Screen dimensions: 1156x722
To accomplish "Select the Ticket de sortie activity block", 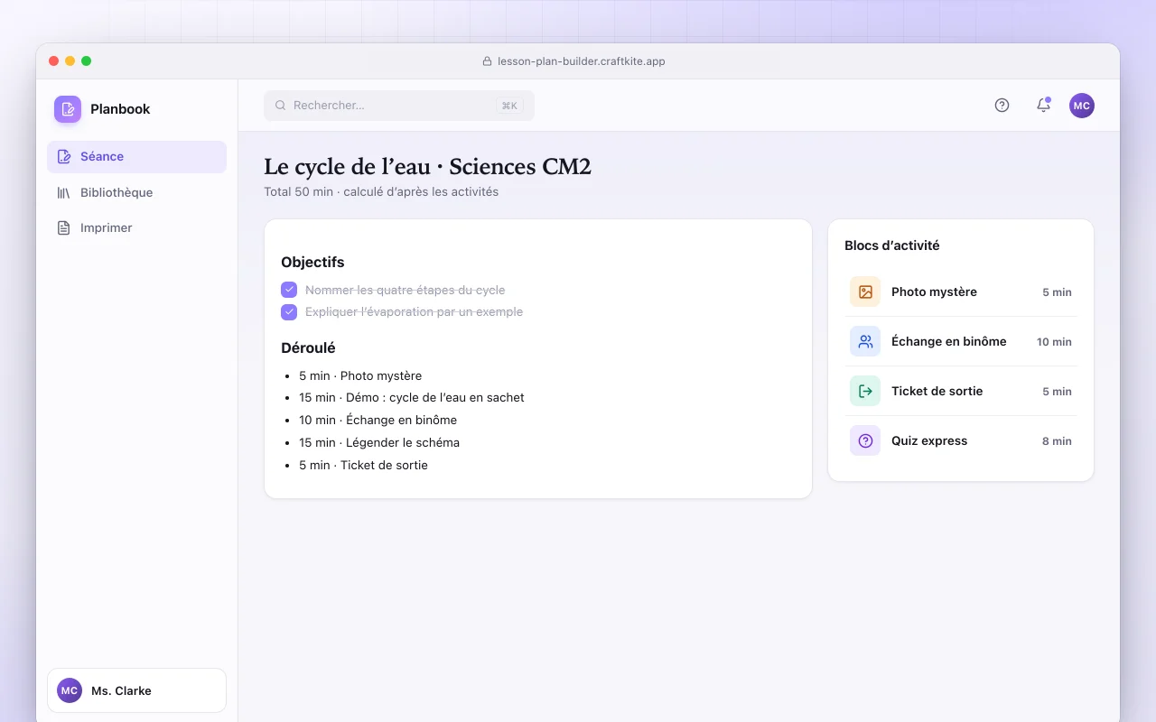I will [961, 391].
